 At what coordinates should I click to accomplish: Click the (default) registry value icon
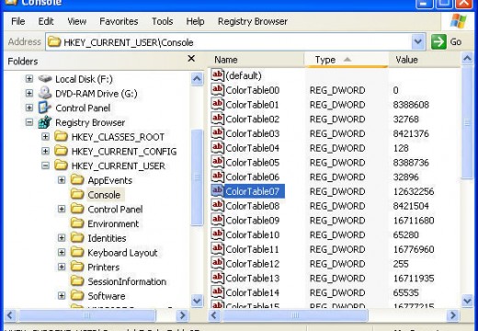(217, 75)
